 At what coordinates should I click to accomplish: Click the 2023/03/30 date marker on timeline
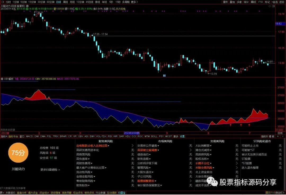[132, 133]
